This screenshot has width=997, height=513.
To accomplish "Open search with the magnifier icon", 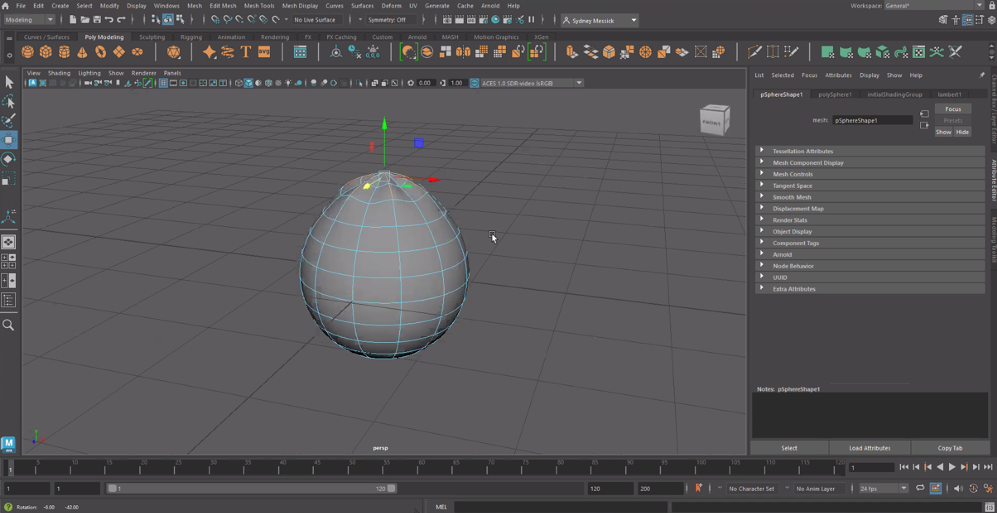I will [9, 325].
